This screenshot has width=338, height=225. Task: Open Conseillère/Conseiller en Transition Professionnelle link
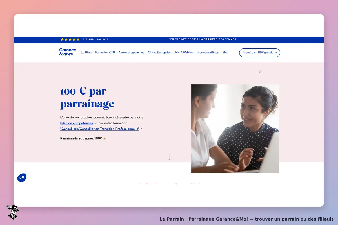pos(100,129)
